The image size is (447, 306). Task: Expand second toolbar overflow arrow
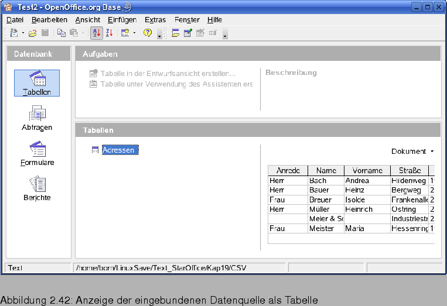click(x=225, y=33)
